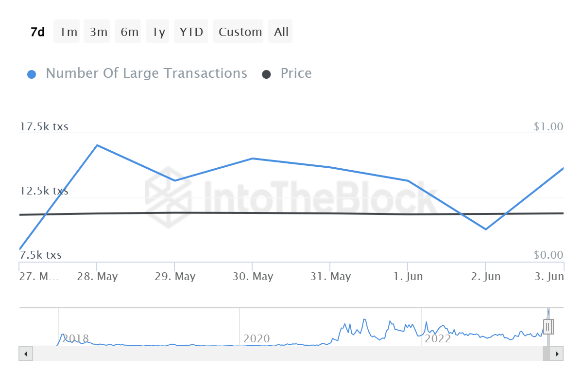Click the navigator range handle

click(x=548, y=327)
